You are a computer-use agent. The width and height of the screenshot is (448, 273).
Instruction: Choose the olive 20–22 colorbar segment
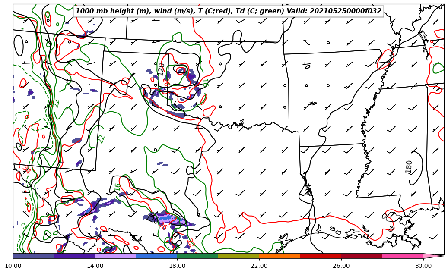pyautogui.click(x=238, y=256)
